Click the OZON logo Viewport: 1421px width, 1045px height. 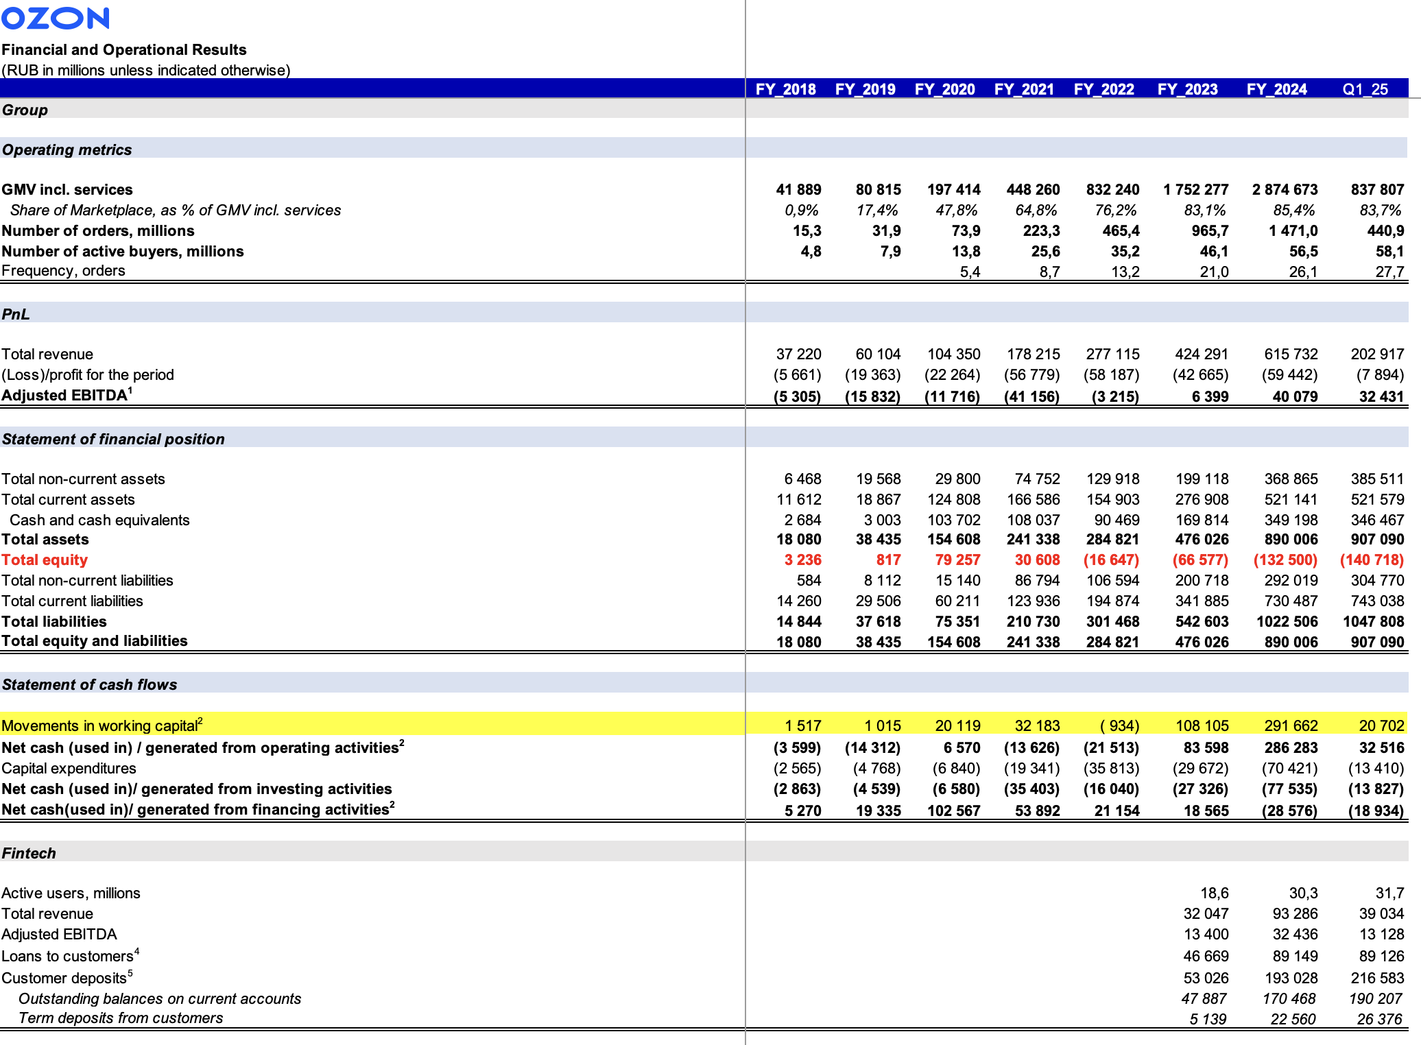[x=55, y=18]
